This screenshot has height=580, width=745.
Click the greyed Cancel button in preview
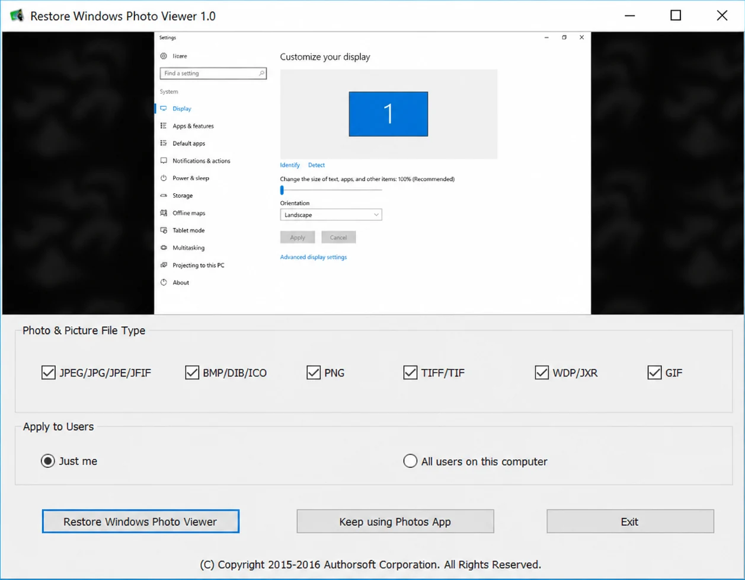coord(338,237)
